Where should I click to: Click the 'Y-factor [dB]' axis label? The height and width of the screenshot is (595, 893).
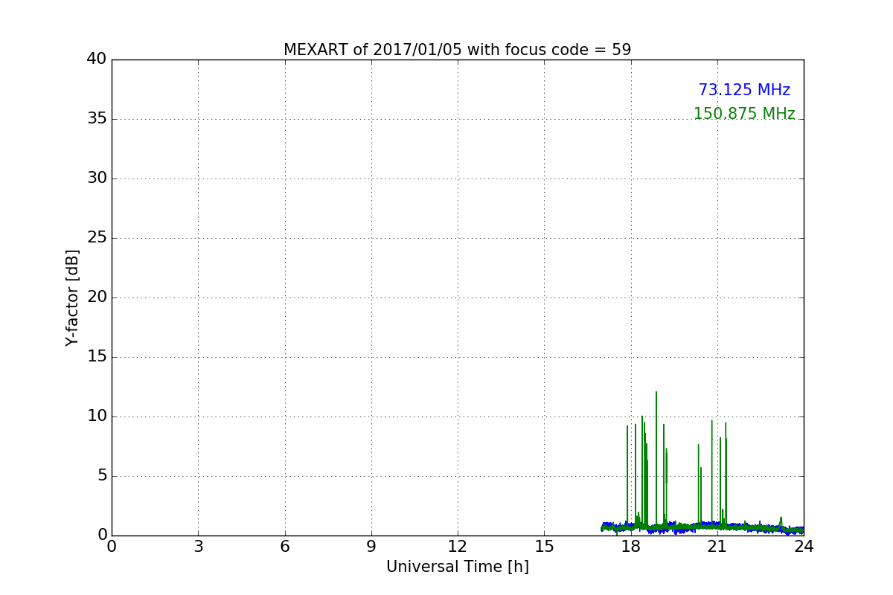[72, 297]
